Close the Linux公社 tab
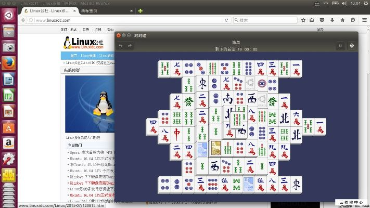This screenshot has width=370, height=208. click(74, 11)
